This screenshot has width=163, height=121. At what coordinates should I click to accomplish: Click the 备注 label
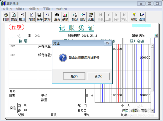(x=13, y=108)
